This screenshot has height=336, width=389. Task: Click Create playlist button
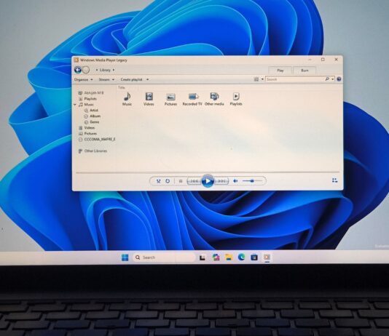click(x=131, y=79)
